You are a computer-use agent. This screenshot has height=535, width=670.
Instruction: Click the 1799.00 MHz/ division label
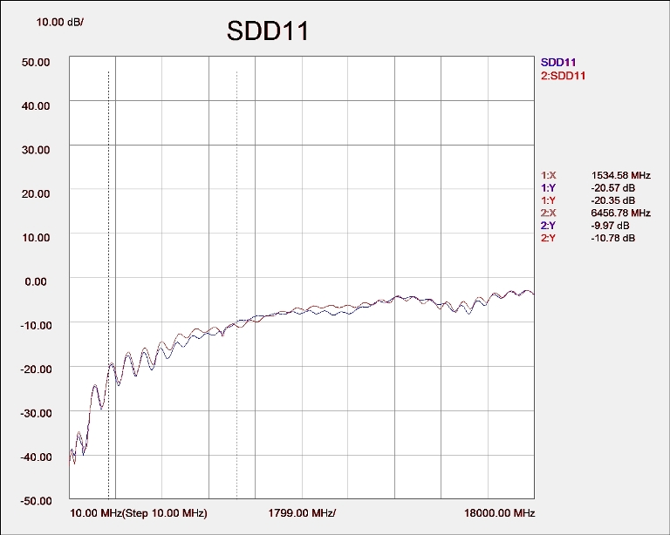coord(302,513)
